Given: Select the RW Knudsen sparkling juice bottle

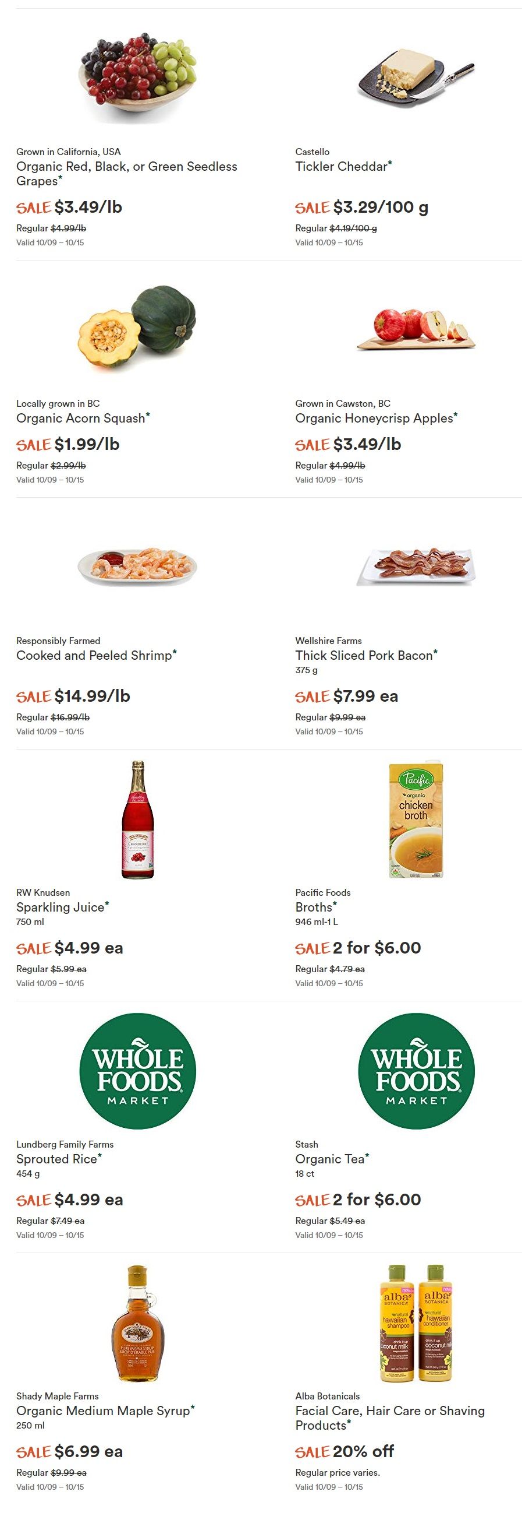Looking at the screenshot, I should click(137, 820).
